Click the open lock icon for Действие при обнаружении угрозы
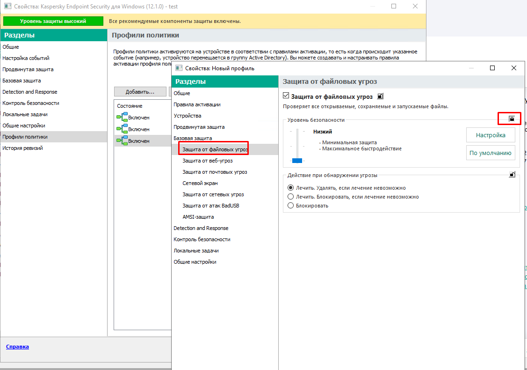The width and height of the screenshot is (527, 370). click(512, 174)
